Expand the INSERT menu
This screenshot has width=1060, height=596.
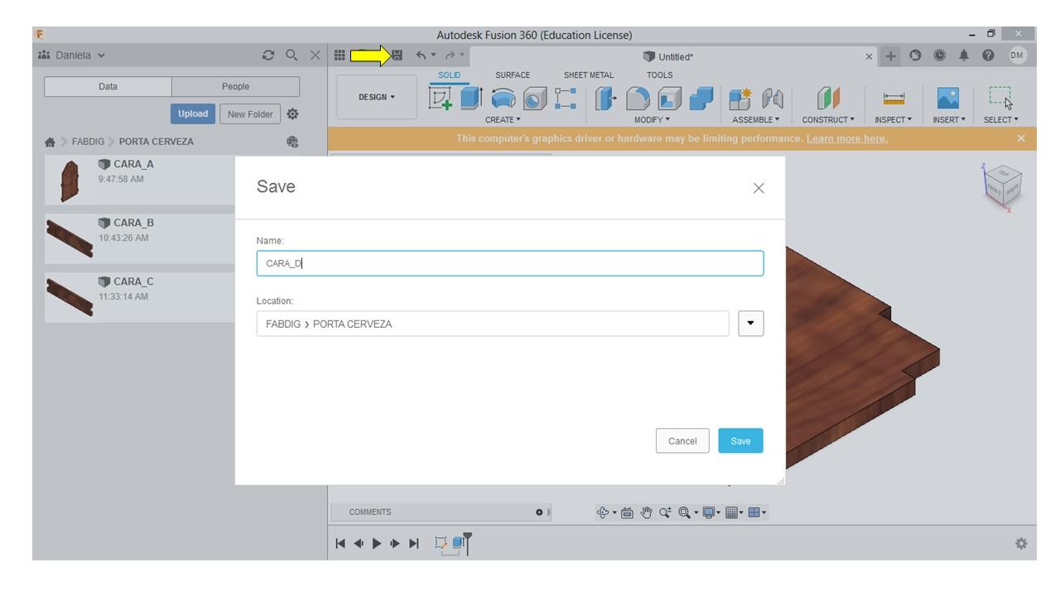[950, 119]
